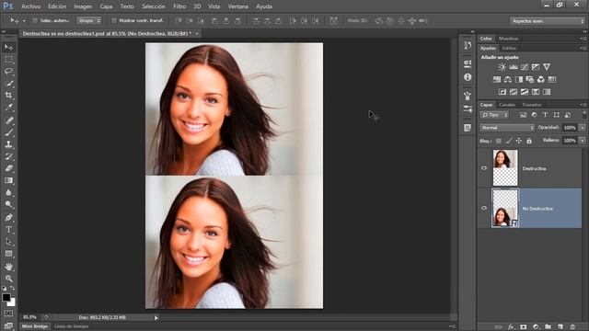Select the Healing Brush tool
The width and height of the screenshot is (589, 331).
8,120
